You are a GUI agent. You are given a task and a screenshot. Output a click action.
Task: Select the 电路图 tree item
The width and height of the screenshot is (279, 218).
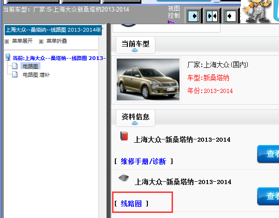pyautogui.click(x=30, y=66)
